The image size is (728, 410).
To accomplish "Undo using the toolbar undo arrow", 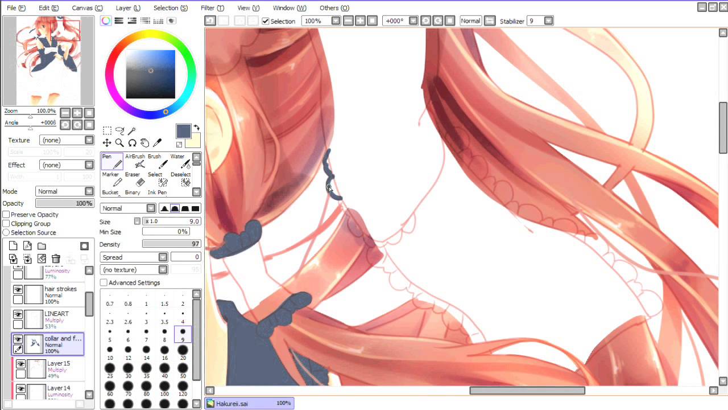I will pyautogui.click(x=210, y=20).
